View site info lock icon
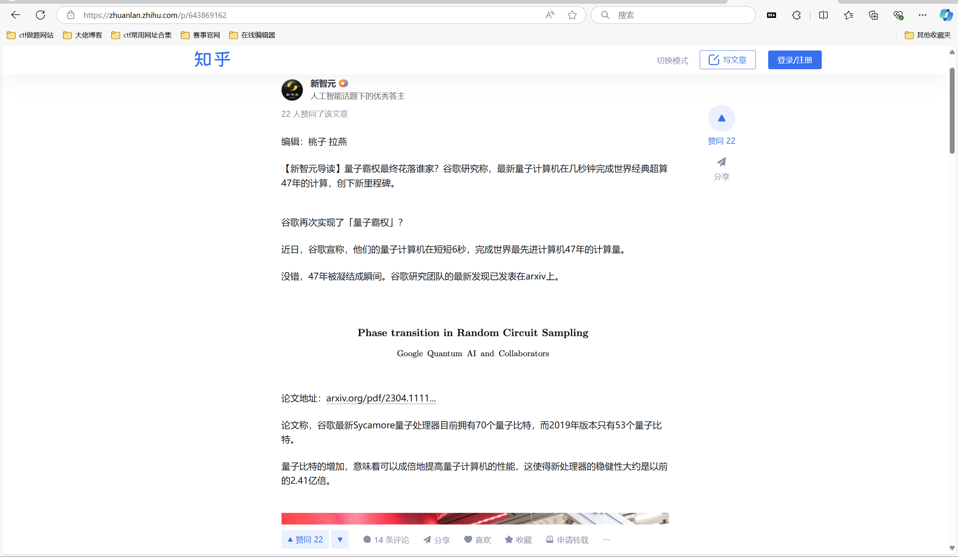Image resolution: width=958 pixels, height=557 pixels. (70, 15)
